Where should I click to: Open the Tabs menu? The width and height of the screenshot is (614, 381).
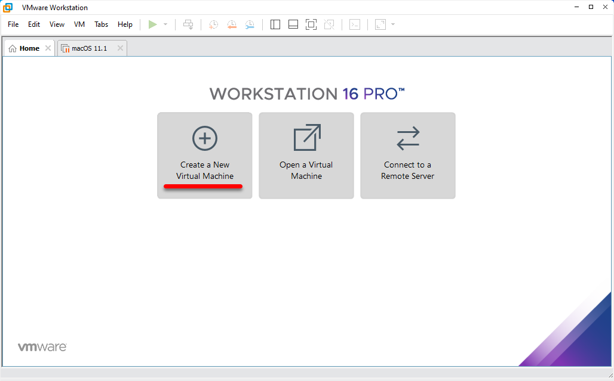click(101, 24)
